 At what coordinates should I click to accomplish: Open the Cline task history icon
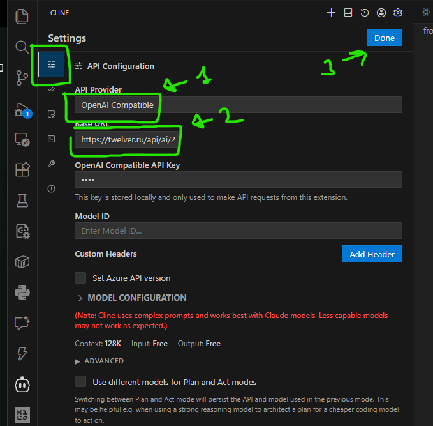(x=365, y=13)
